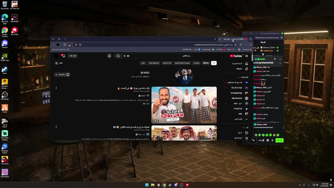Select the Videos filter chip

(196, 63)
